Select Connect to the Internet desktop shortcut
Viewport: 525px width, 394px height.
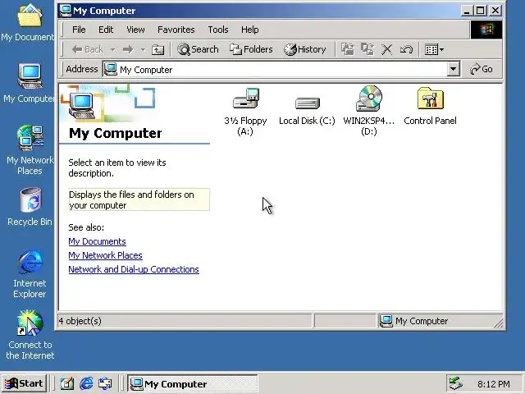(30, 335)
